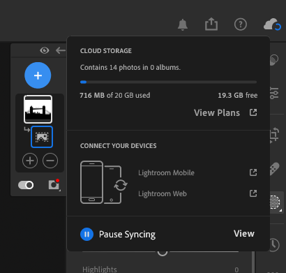The width and height of the screenshot is (286, 273).
Task: Open Lightroom Web link
Action: (163, 193)
